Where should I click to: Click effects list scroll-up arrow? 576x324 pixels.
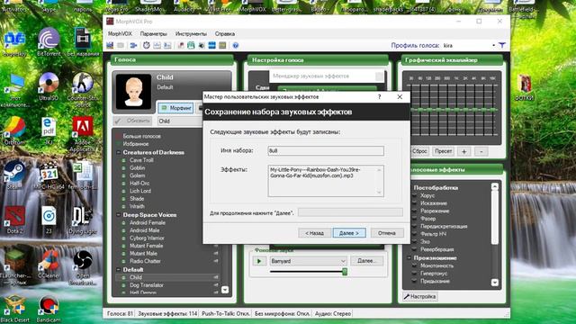(495, 186)
